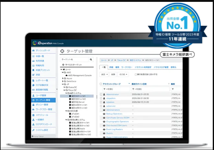Viewport: 214px width, 150px height.
Task: Click the ターゲット名 search field
Action: click(74, 59)
